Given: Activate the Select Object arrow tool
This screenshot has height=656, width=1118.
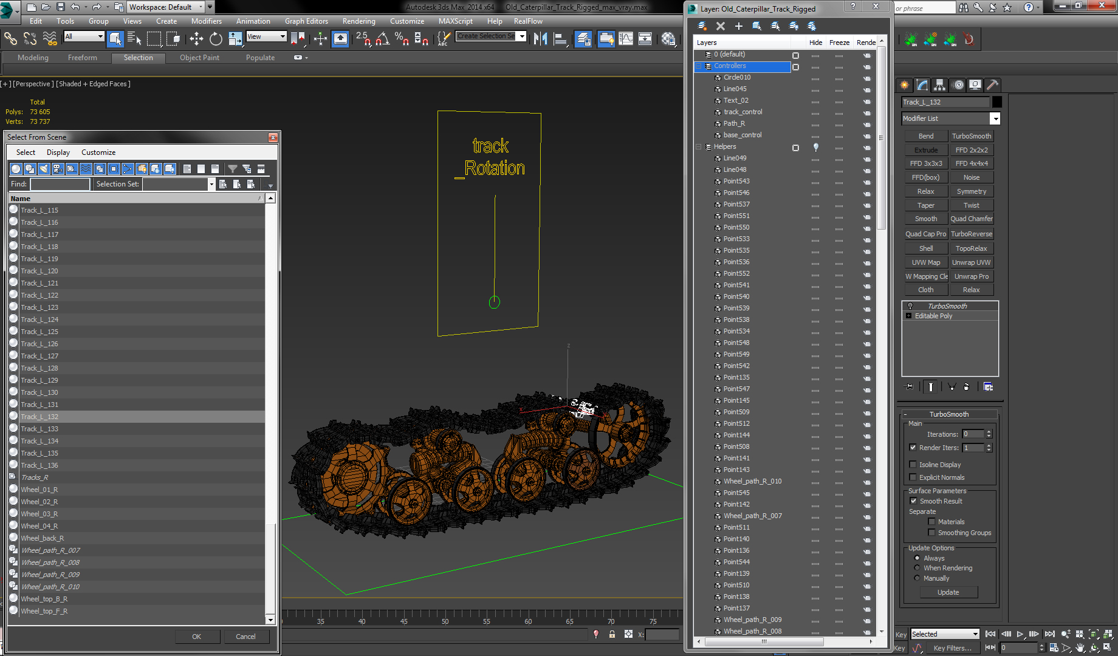Looking at the screenshot, I should click(x=115, y=39).
